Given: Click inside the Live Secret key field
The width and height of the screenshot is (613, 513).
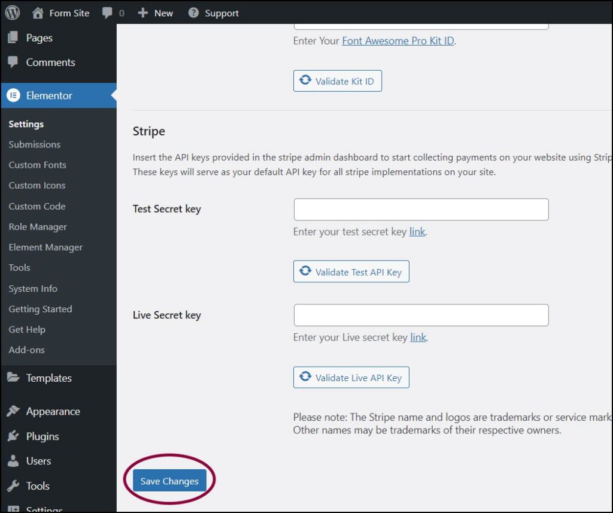Looking at the screenshot, I should tap(420, 315).
